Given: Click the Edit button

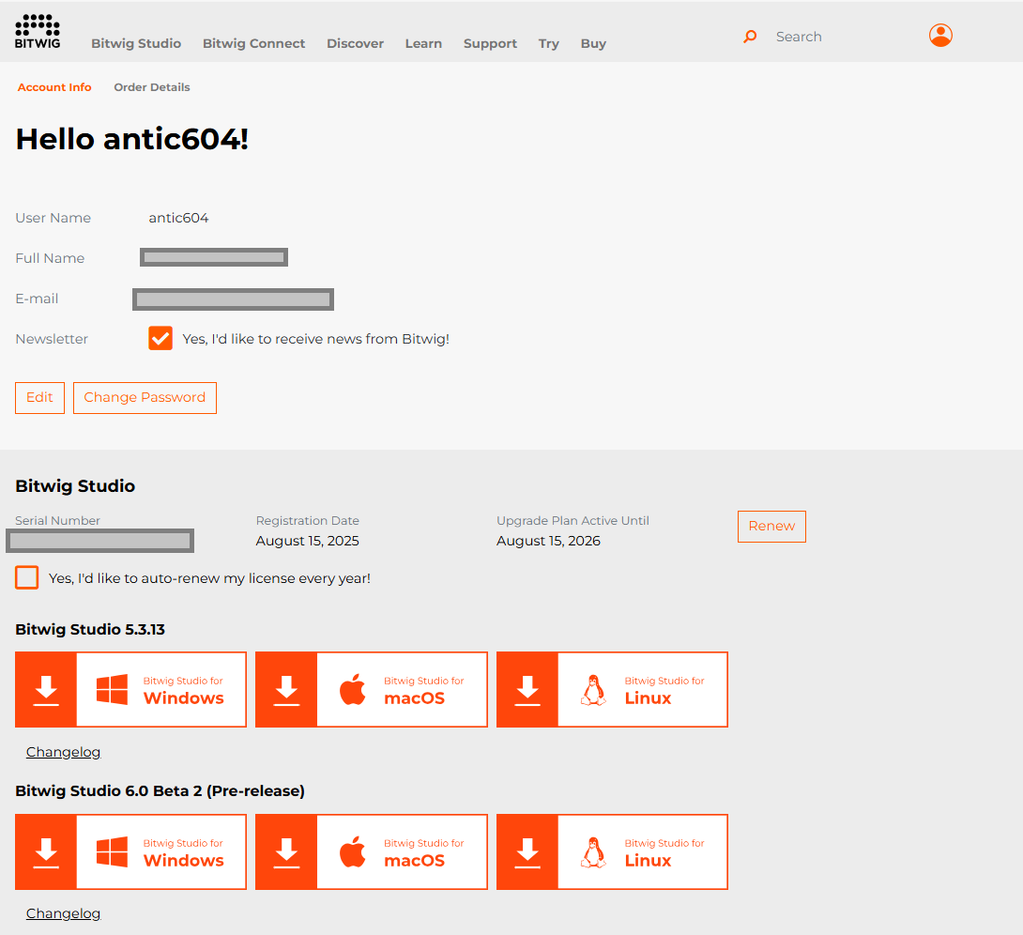Looking at the screenshot, I should [x=39, y=398].
